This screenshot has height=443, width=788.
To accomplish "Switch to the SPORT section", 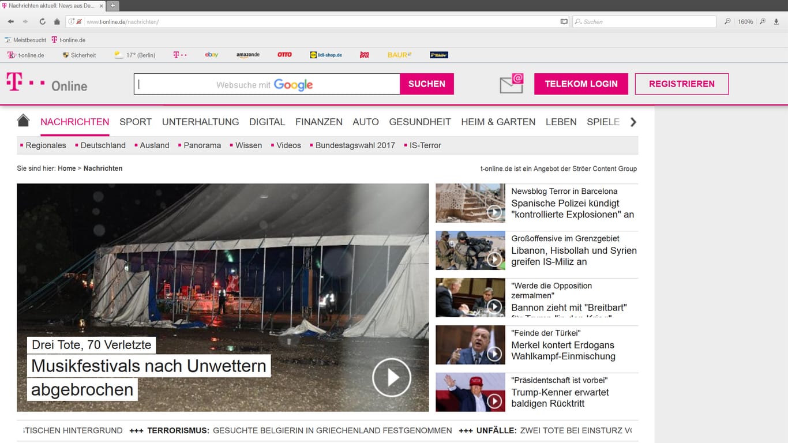I will pyautogui.click(x=136, y=122).
